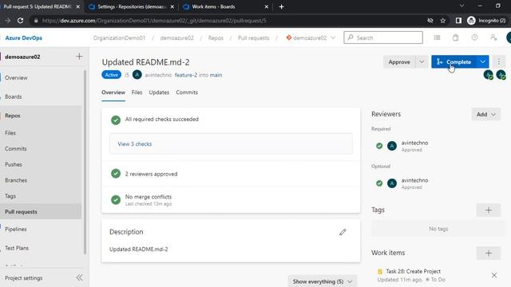Click the No merge conflicts check icon
This screenshot has width=511, height=287.
(116, 199)
